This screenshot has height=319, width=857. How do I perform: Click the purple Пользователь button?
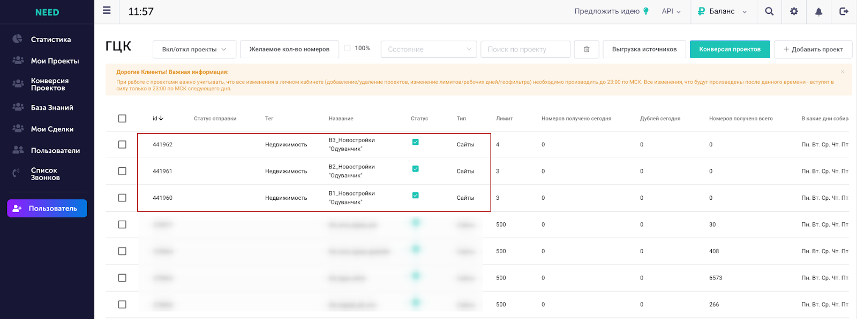(47, 208)
